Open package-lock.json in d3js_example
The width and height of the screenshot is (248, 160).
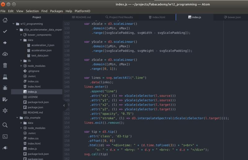pyautogui.click(x=38, y=154)
